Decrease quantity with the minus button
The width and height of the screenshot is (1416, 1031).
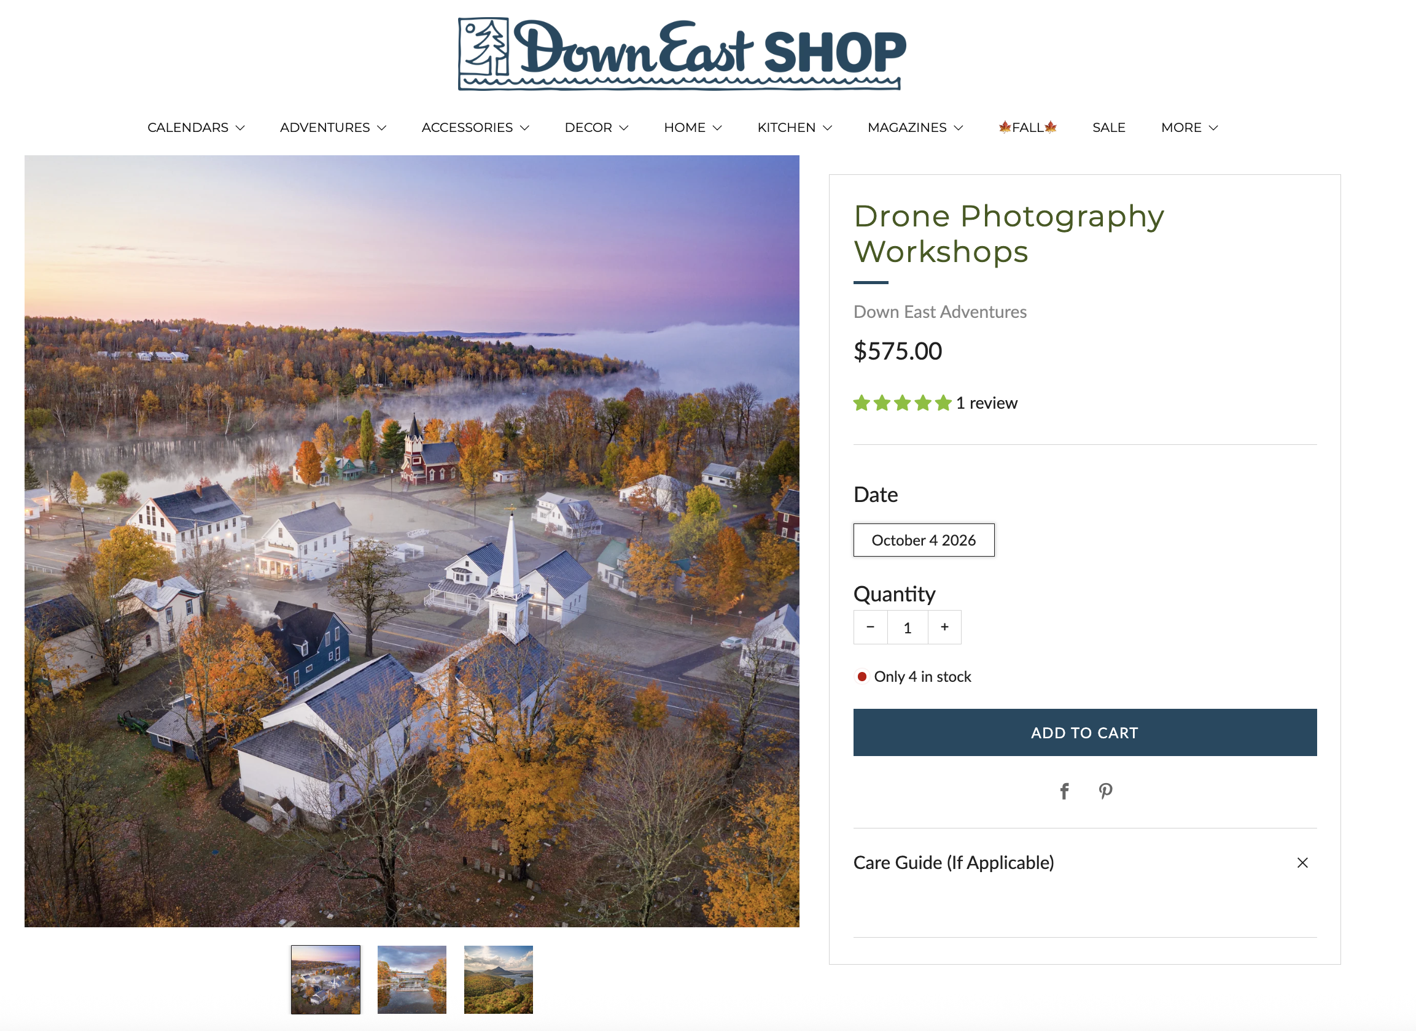(870, 627)
